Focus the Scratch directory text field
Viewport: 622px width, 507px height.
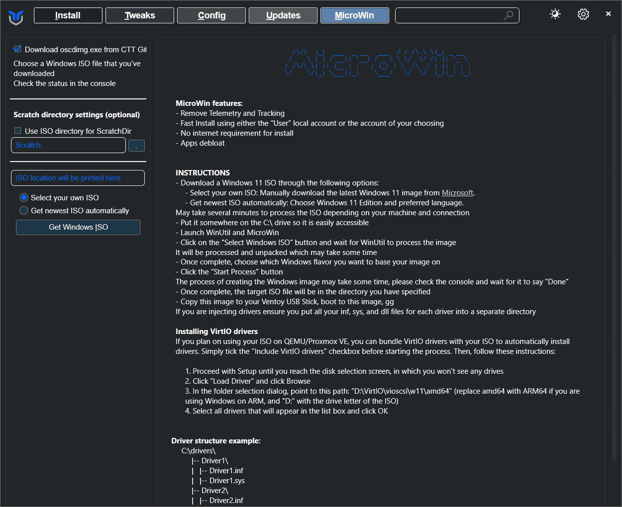68,145
